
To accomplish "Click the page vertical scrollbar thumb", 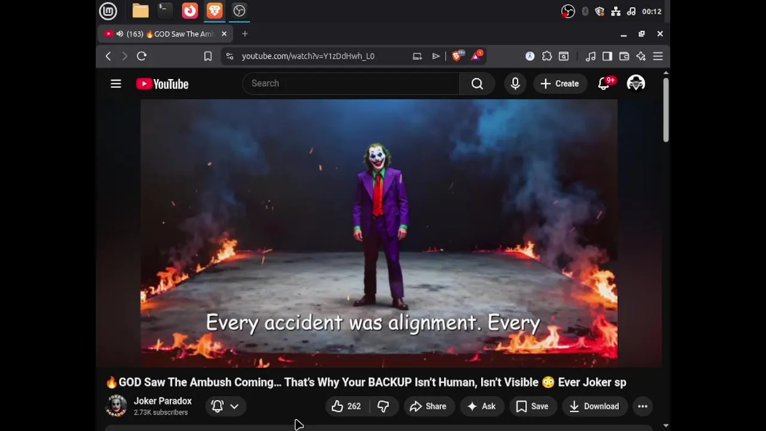I will tap(665, 110).
